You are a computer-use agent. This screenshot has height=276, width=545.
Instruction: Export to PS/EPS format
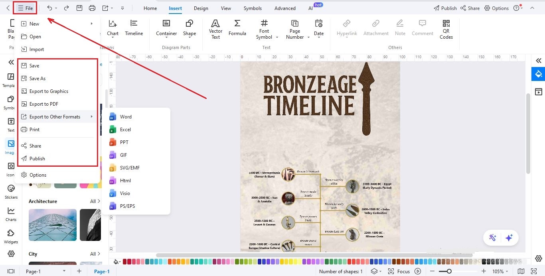tap(136, 206)
